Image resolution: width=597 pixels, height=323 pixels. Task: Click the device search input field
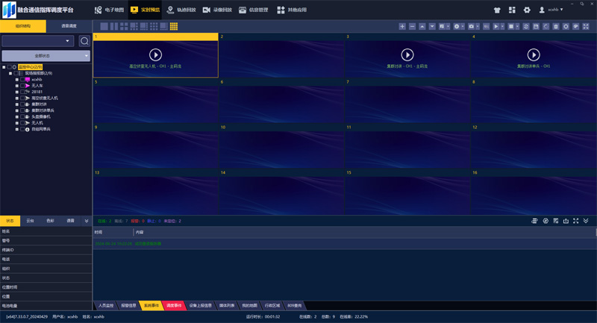click(x=37, y=41)
